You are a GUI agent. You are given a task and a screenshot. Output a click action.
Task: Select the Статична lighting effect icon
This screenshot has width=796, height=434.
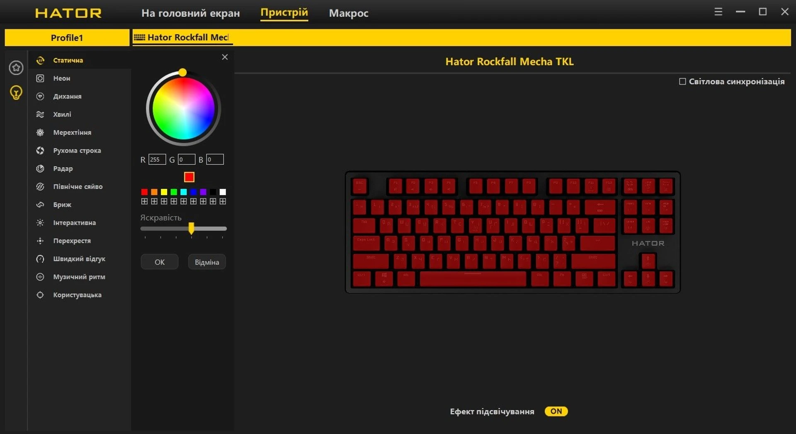click(x=40, y=61)
